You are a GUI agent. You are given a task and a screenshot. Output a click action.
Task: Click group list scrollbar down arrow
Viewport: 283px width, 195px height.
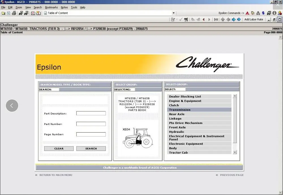[235, 152]
